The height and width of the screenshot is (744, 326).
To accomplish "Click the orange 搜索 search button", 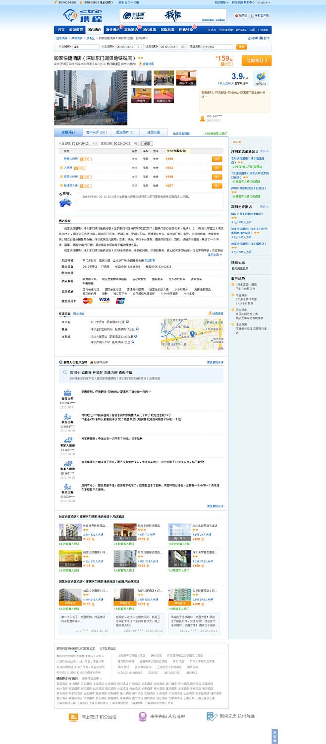I will (241, 47).
